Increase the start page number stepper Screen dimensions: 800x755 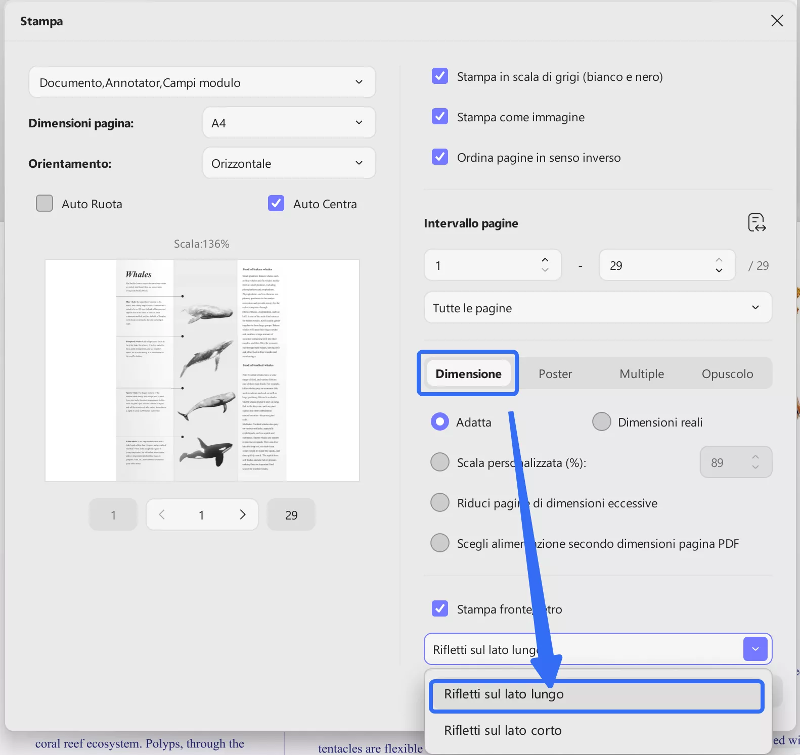coord(545,260)
